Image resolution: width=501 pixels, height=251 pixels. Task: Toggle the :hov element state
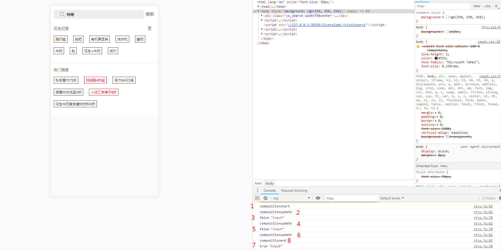[x=477, y=6]
